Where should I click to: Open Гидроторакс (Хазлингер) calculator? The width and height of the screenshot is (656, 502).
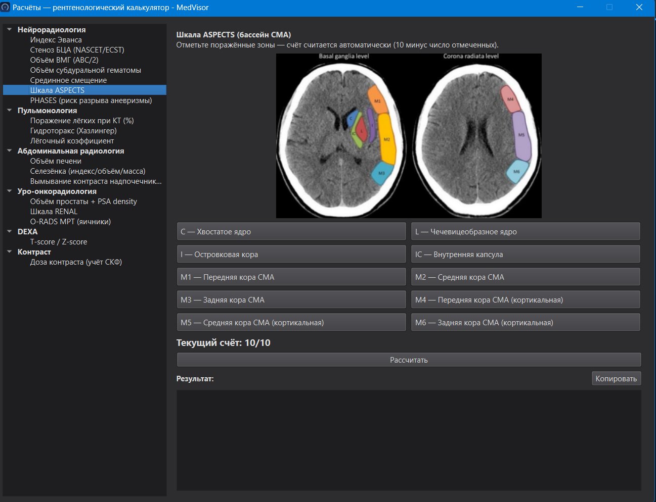[x=73, y=131]
